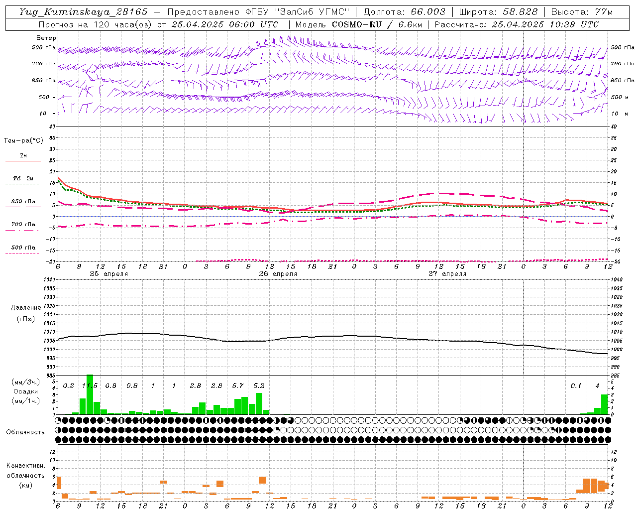Click the Давление panel label

coord(26,308)
